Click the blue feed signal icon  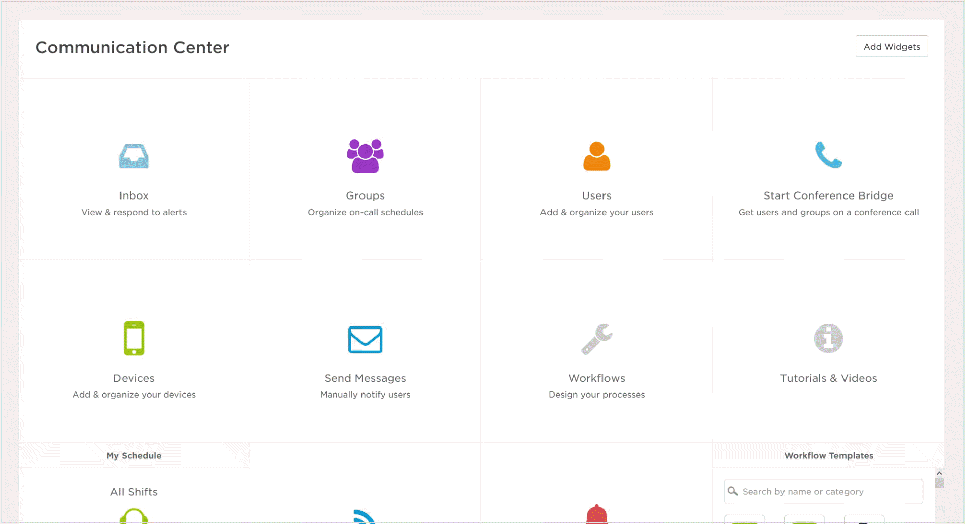click(364, 517)
